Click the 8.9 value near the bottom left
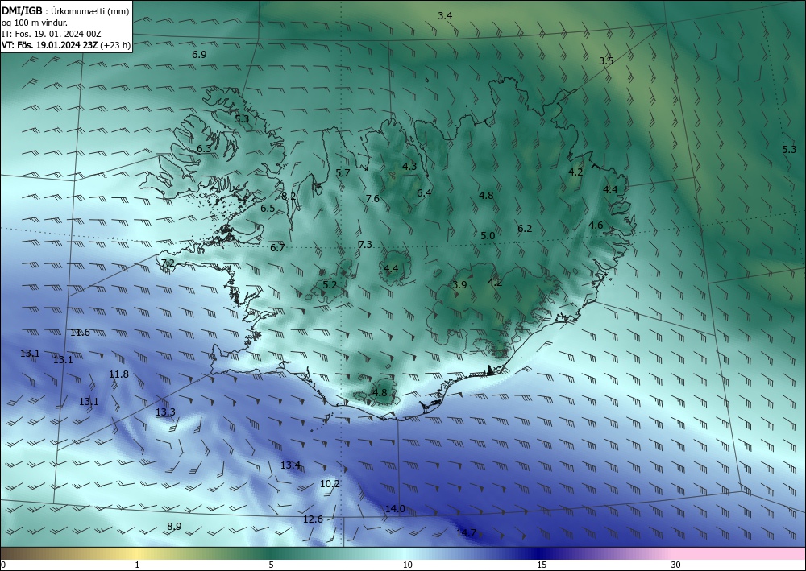 [174, 527]
